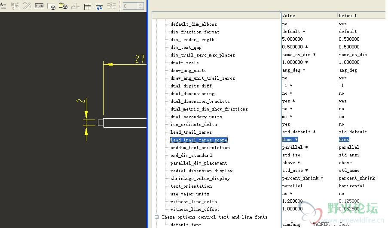Select the ord_dim_standard option

pyautogui.click(x=191, y=155)
